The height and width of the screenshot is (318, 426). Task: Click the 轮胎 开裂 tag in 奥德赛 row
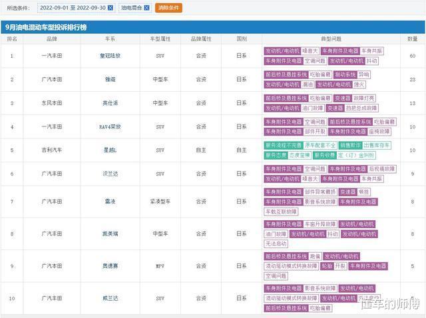coord(333,266)
